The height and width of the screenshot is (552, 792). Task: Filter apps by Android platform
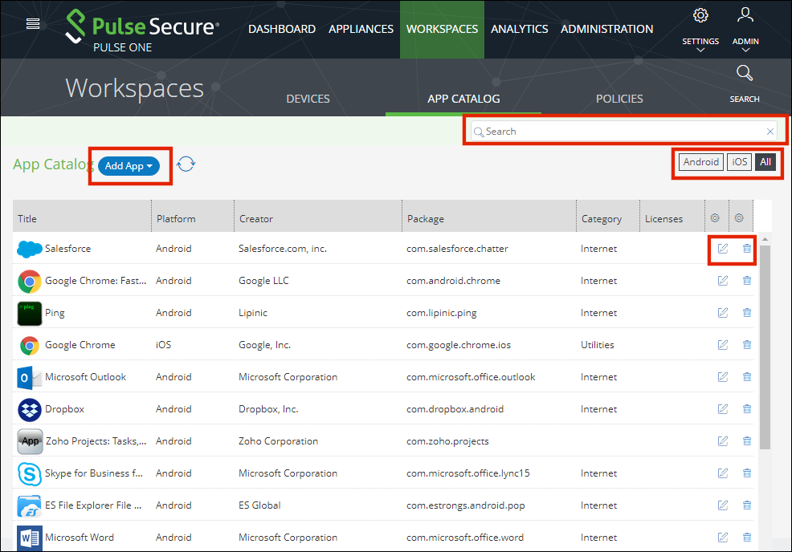tap(701, 162)
